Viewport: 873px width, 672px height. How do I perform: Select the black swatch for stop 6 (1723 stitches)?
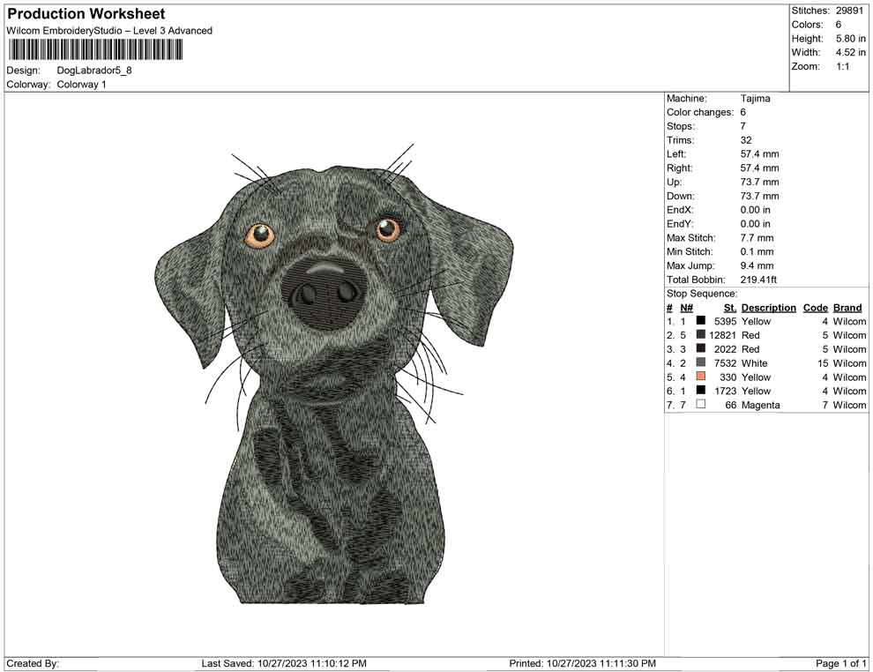[x=700, y=391]
